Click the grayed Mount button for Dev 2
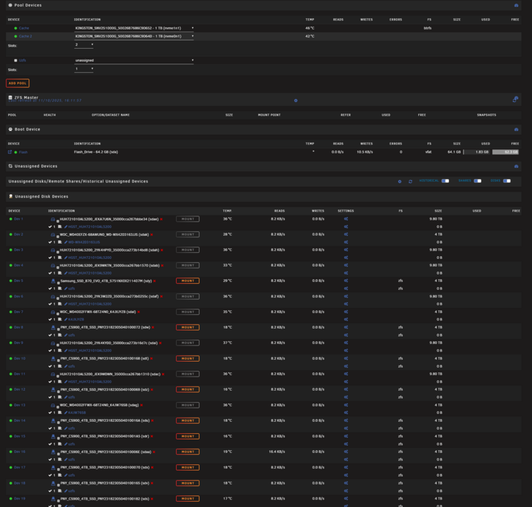This screenshot has width=532, height=507. click(187, 235)
